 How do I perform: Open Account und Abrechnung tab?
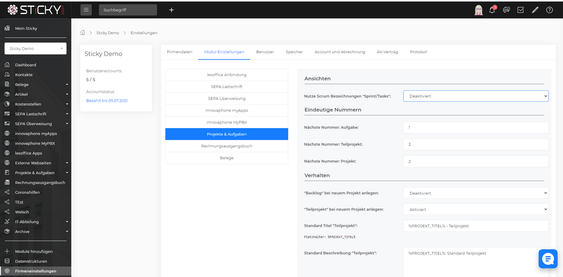coord(340,52)
